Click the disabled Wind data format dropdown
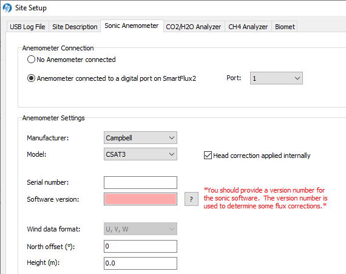The width and height of the screenshot is (346, 274). click(x=140, y=228)
